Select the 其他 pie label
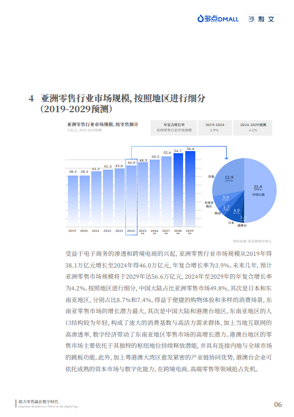This screenshot has width=294, height=417. (x=211, y=177)
